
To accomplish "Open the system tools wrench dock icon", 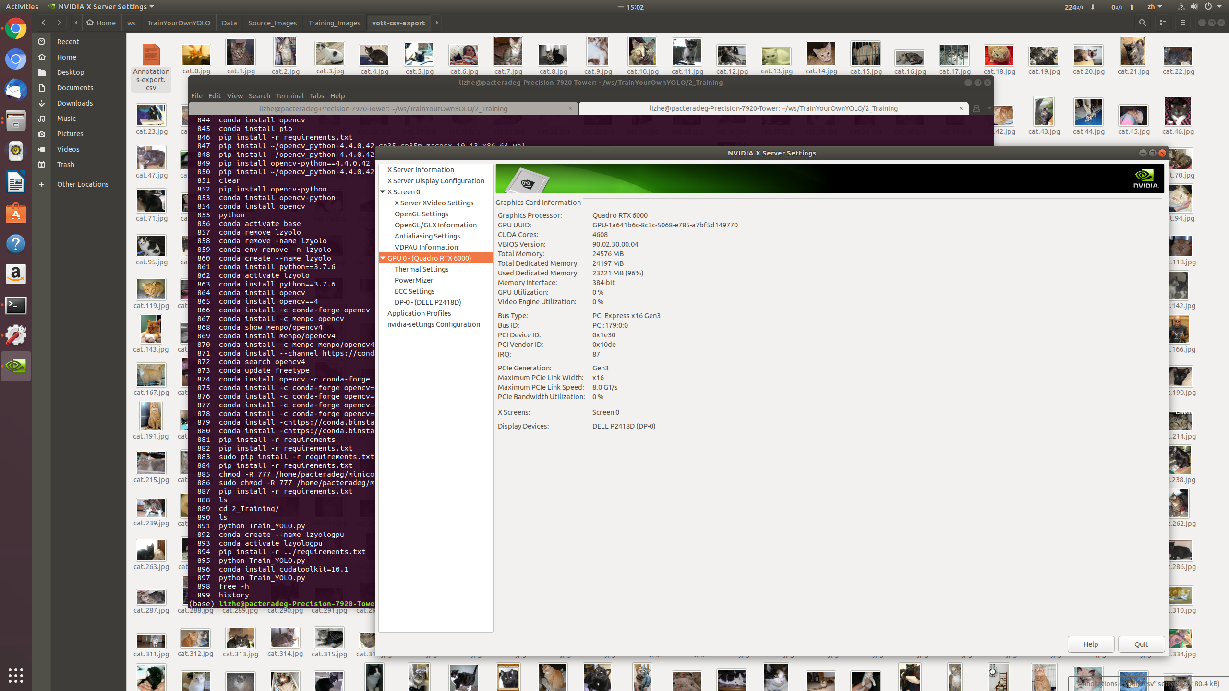I will pyautogui.click(x=16, y=336).
